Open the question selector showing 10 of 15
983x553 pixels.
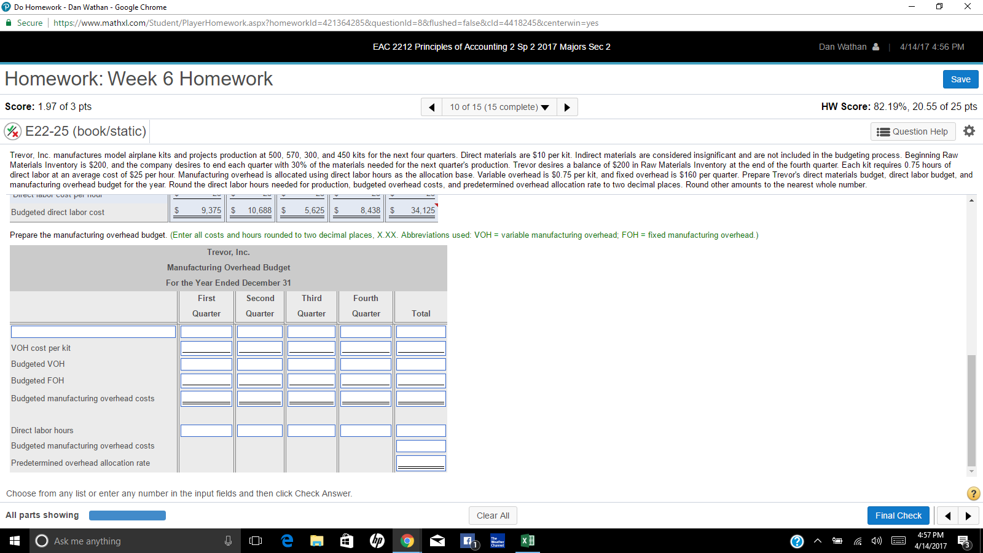[499, 106]
